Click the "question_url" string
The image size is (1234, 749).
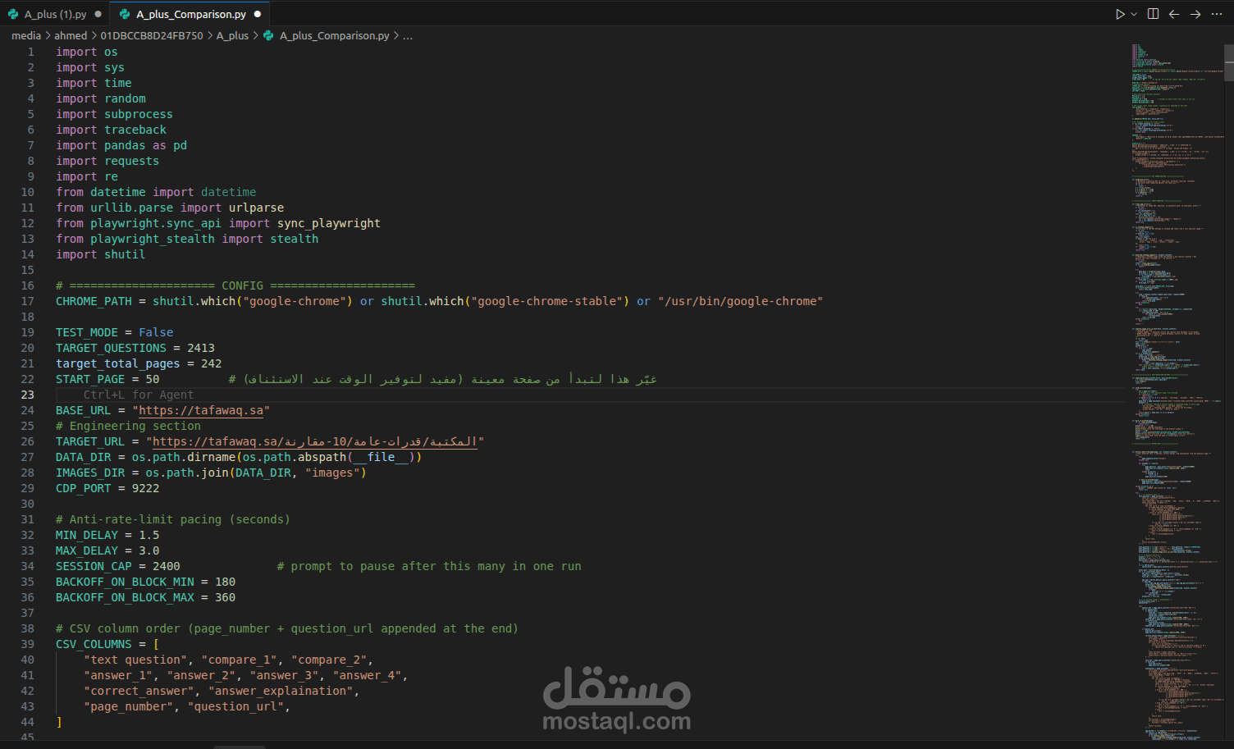(235, 706)
